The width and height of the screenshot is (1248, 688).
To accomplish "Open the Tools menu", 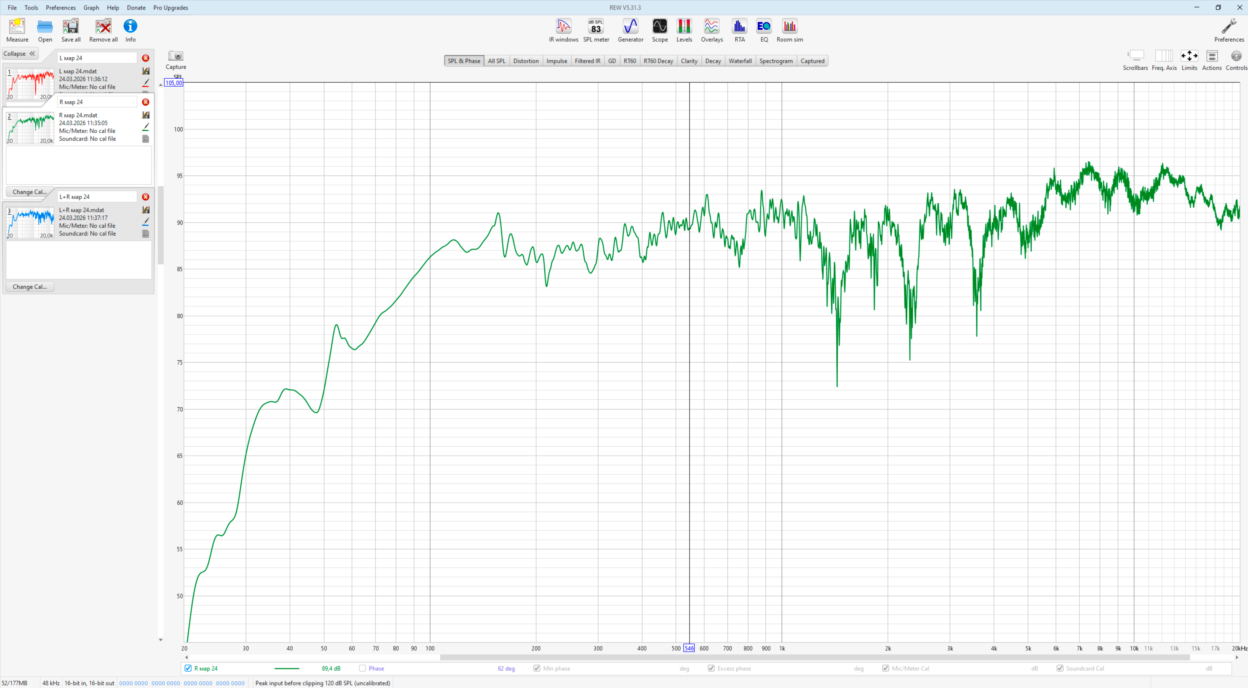I will 31,8.
